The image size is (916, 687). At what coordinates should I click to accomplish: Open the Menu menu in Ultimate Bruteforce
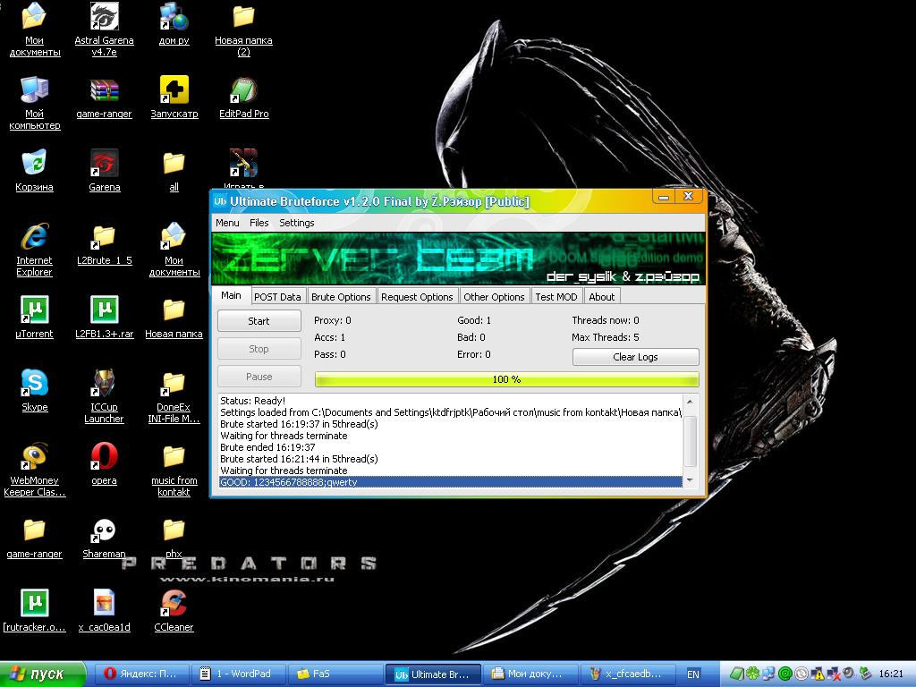[227, 223]
